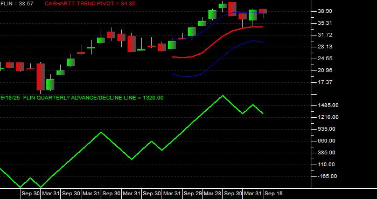Viewport: 377px width, 199px height.
Task: Select the Sep 29 date label
Action: tap(193, 194)
